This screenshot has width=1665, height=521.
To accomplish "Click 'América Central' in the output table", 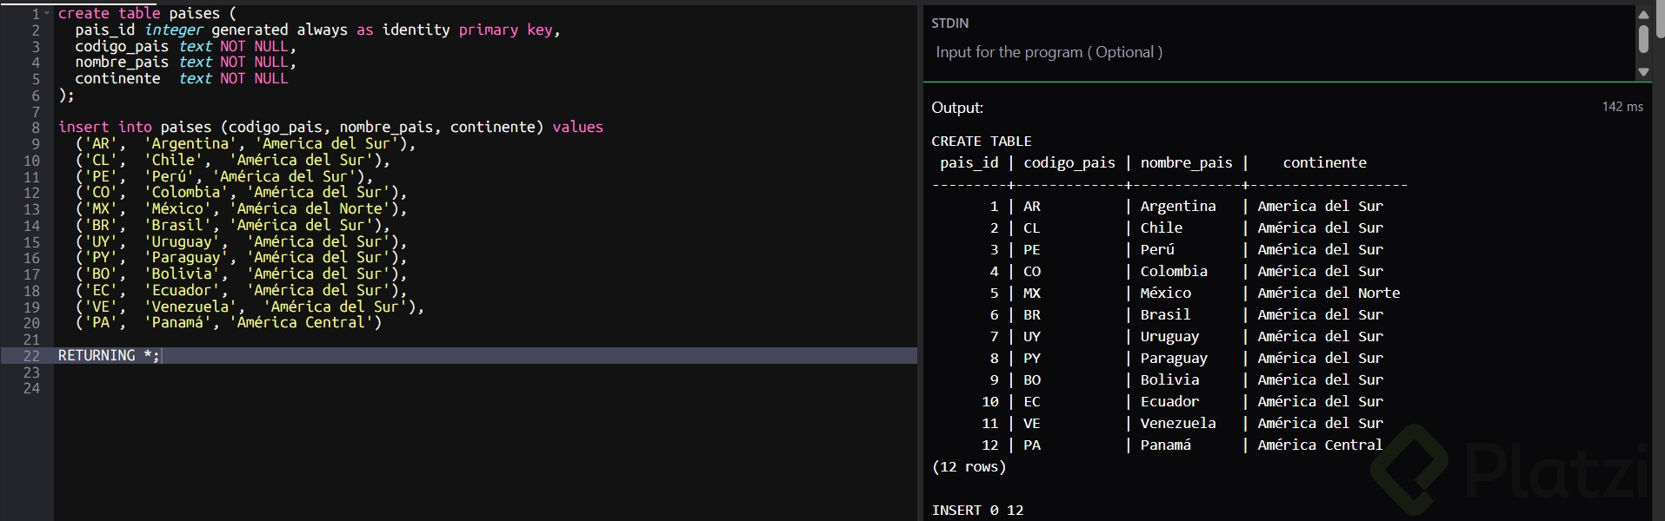I will 1320,445.
